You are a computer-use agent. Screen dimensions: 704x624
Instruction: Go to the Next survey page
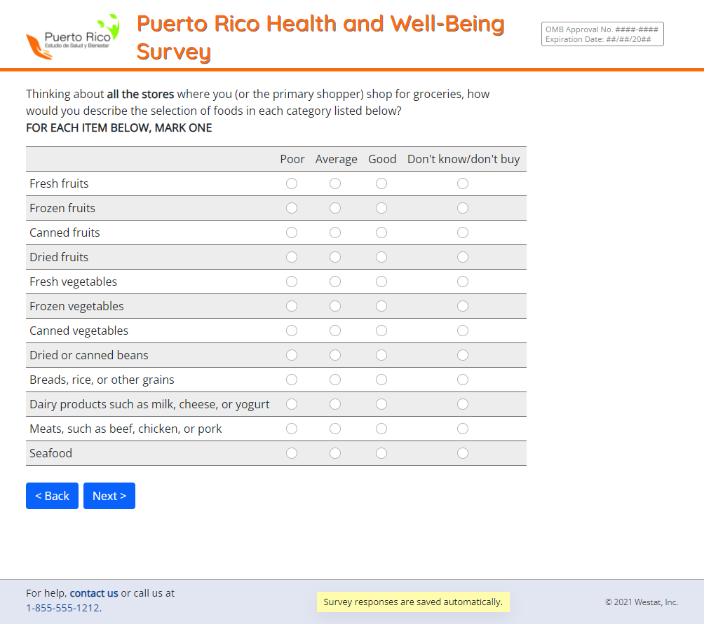(109, 496)
